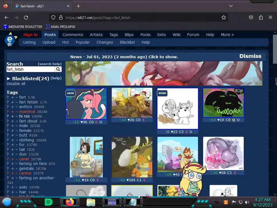The height and width of the screenshot is (208, 277).
Task: Click the browser address bar URL
Action: pos(98,18)
